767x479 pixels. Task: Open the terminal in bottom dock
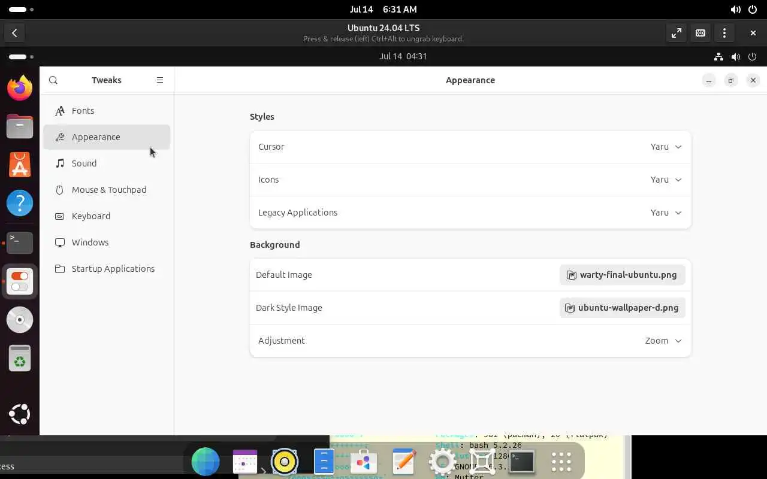(x=522, y=462)
